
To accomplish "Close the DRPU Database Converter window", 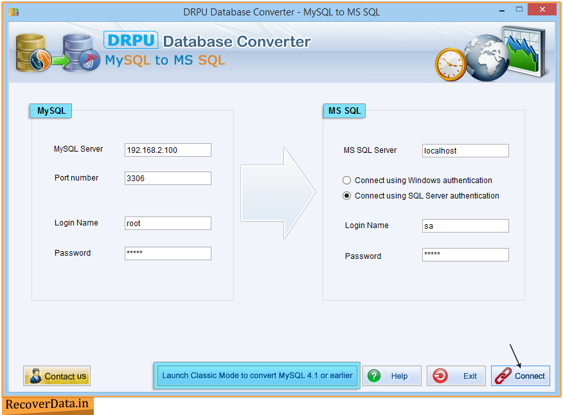I will point(542,10).
